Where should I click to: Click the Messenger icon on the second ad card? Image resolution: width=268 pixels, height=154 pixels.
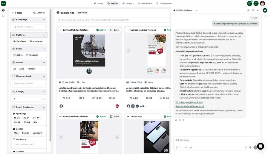[x=137, y=106]
